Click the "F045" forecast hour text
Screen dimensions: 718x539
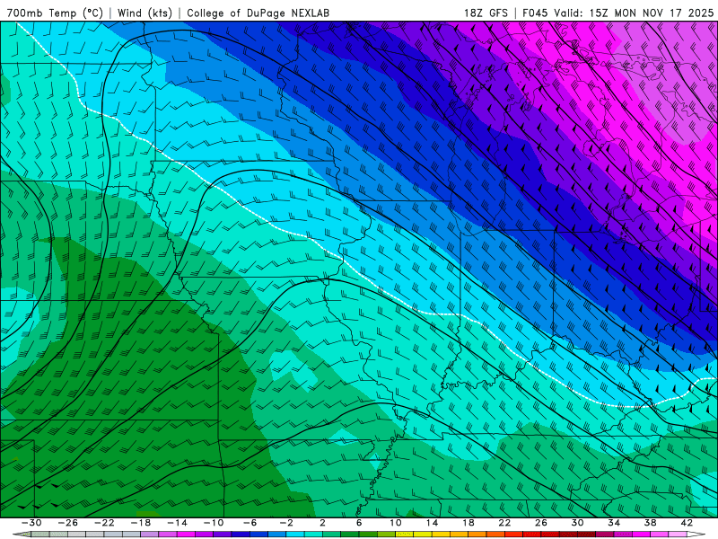(535, 13)
